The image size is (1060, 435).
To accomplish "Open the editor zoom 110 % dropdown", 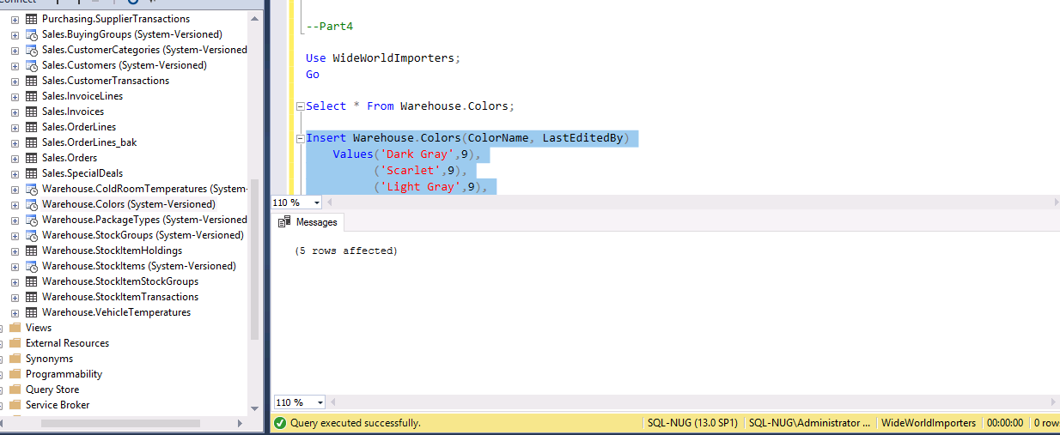I will (x=318, y=203).
